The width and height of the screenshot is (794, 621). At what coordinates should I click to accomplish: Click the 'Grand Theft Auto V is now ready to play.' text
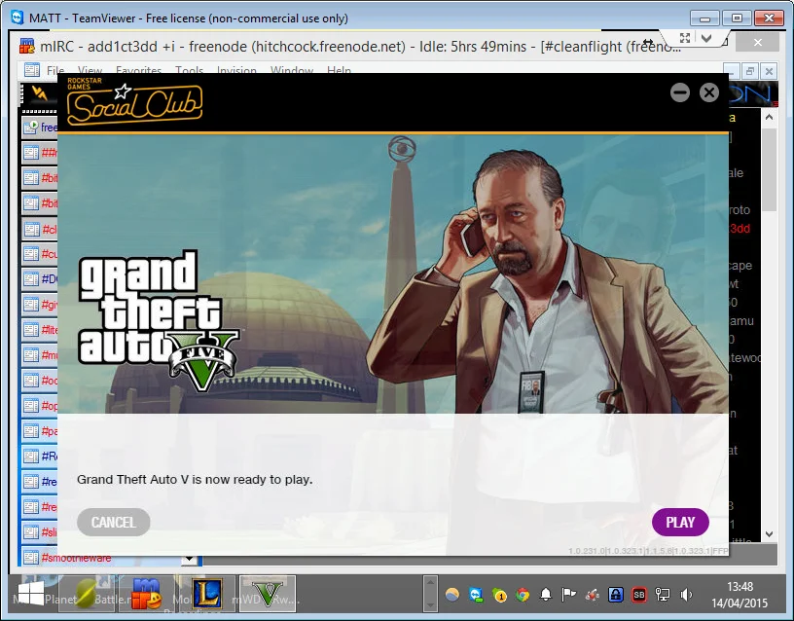[x=195, y=479]
